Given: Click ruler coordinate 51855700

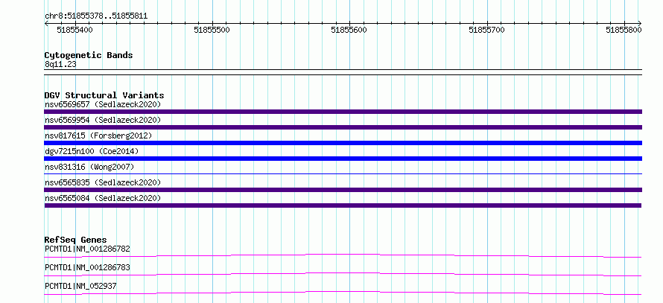Looking at the screenshot, I should [x=486, y=30].
